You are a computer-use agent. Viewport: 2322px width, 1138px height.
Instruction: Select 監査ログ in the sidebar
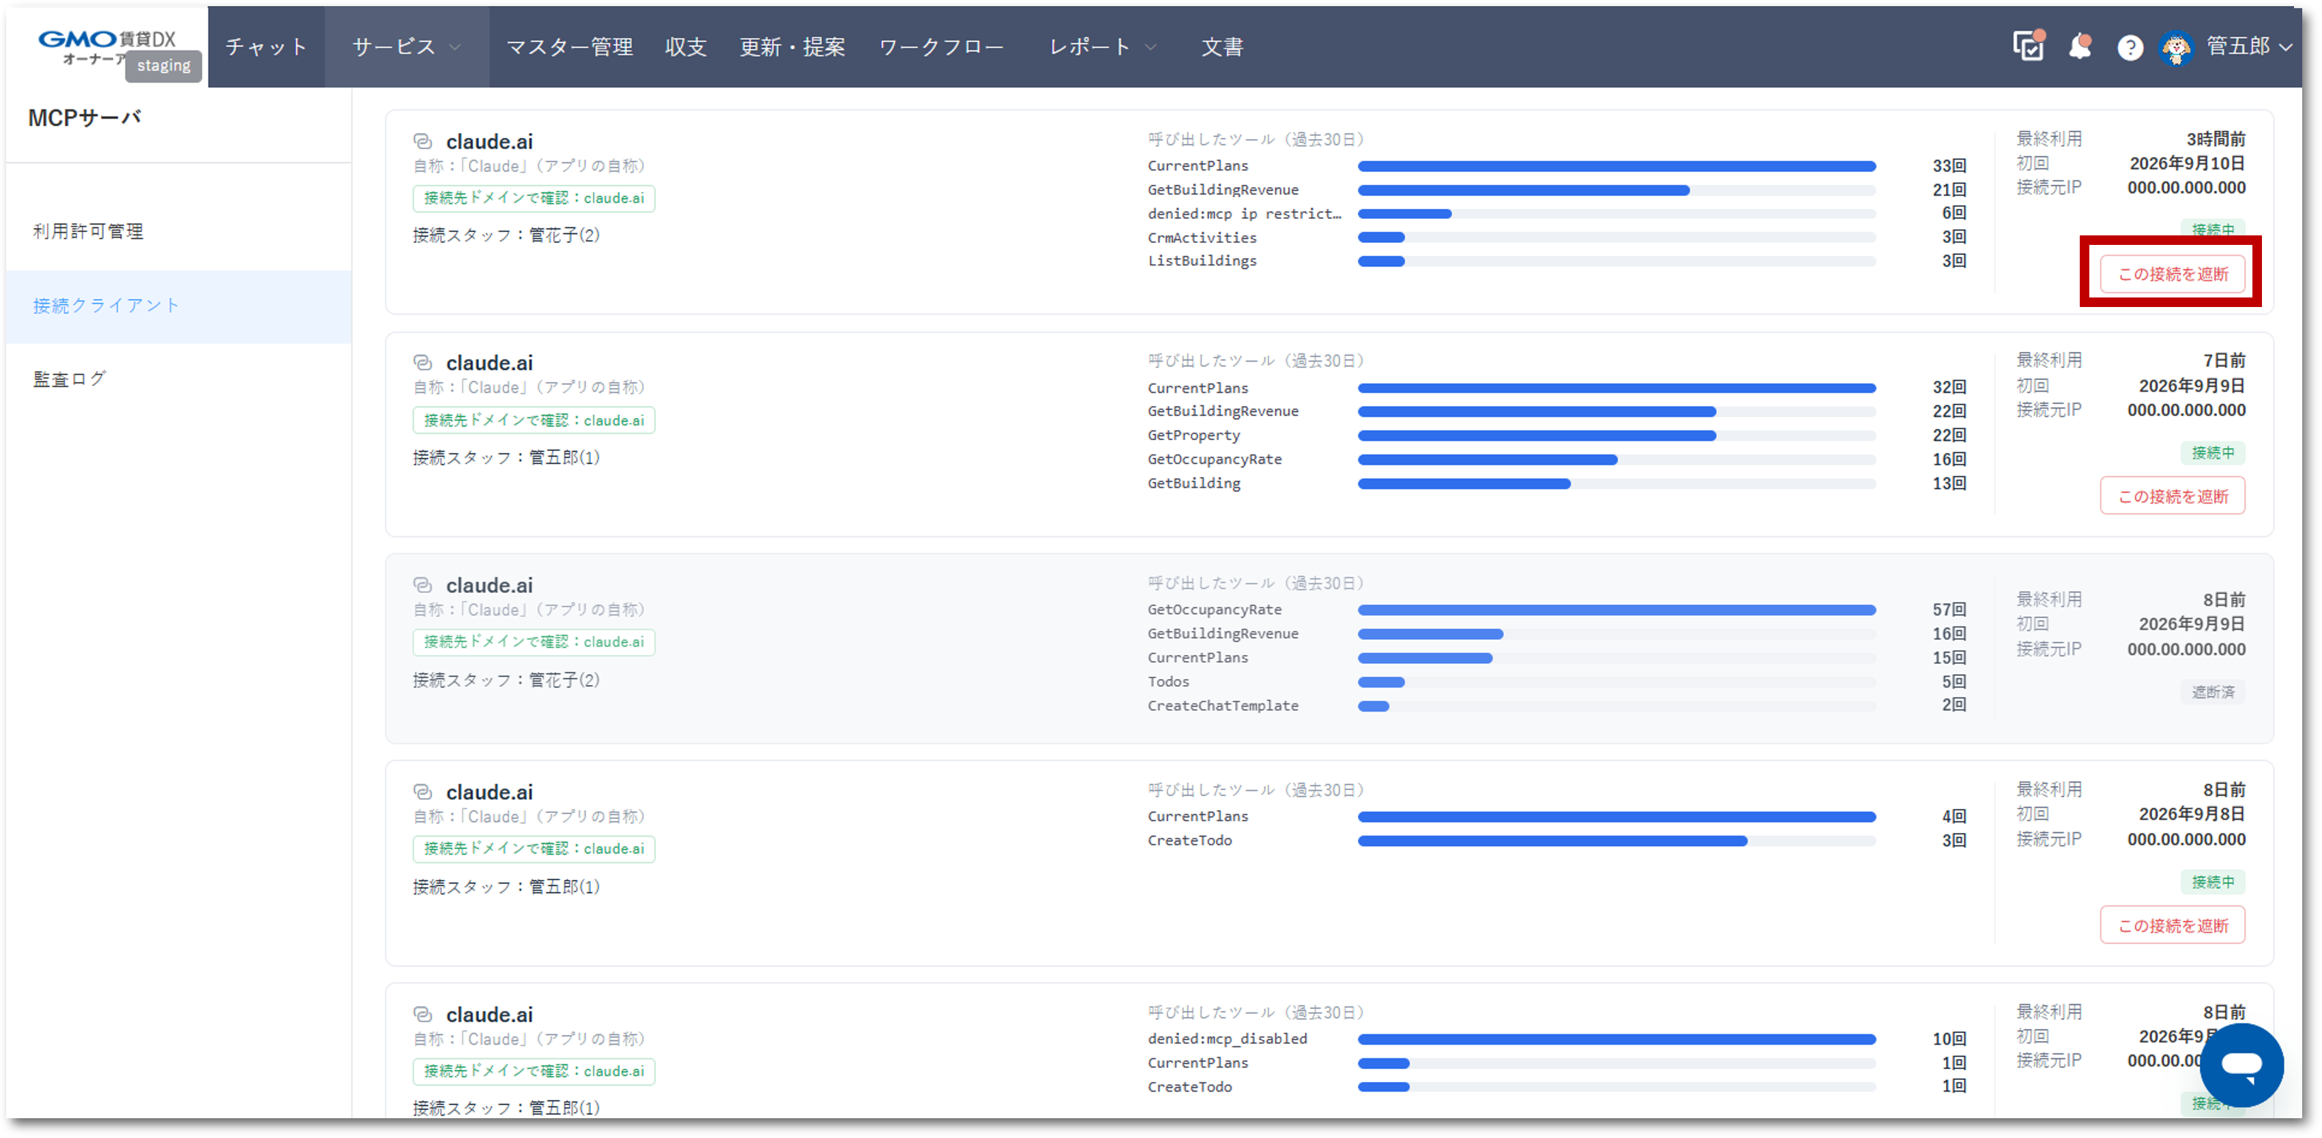(179, 379)
